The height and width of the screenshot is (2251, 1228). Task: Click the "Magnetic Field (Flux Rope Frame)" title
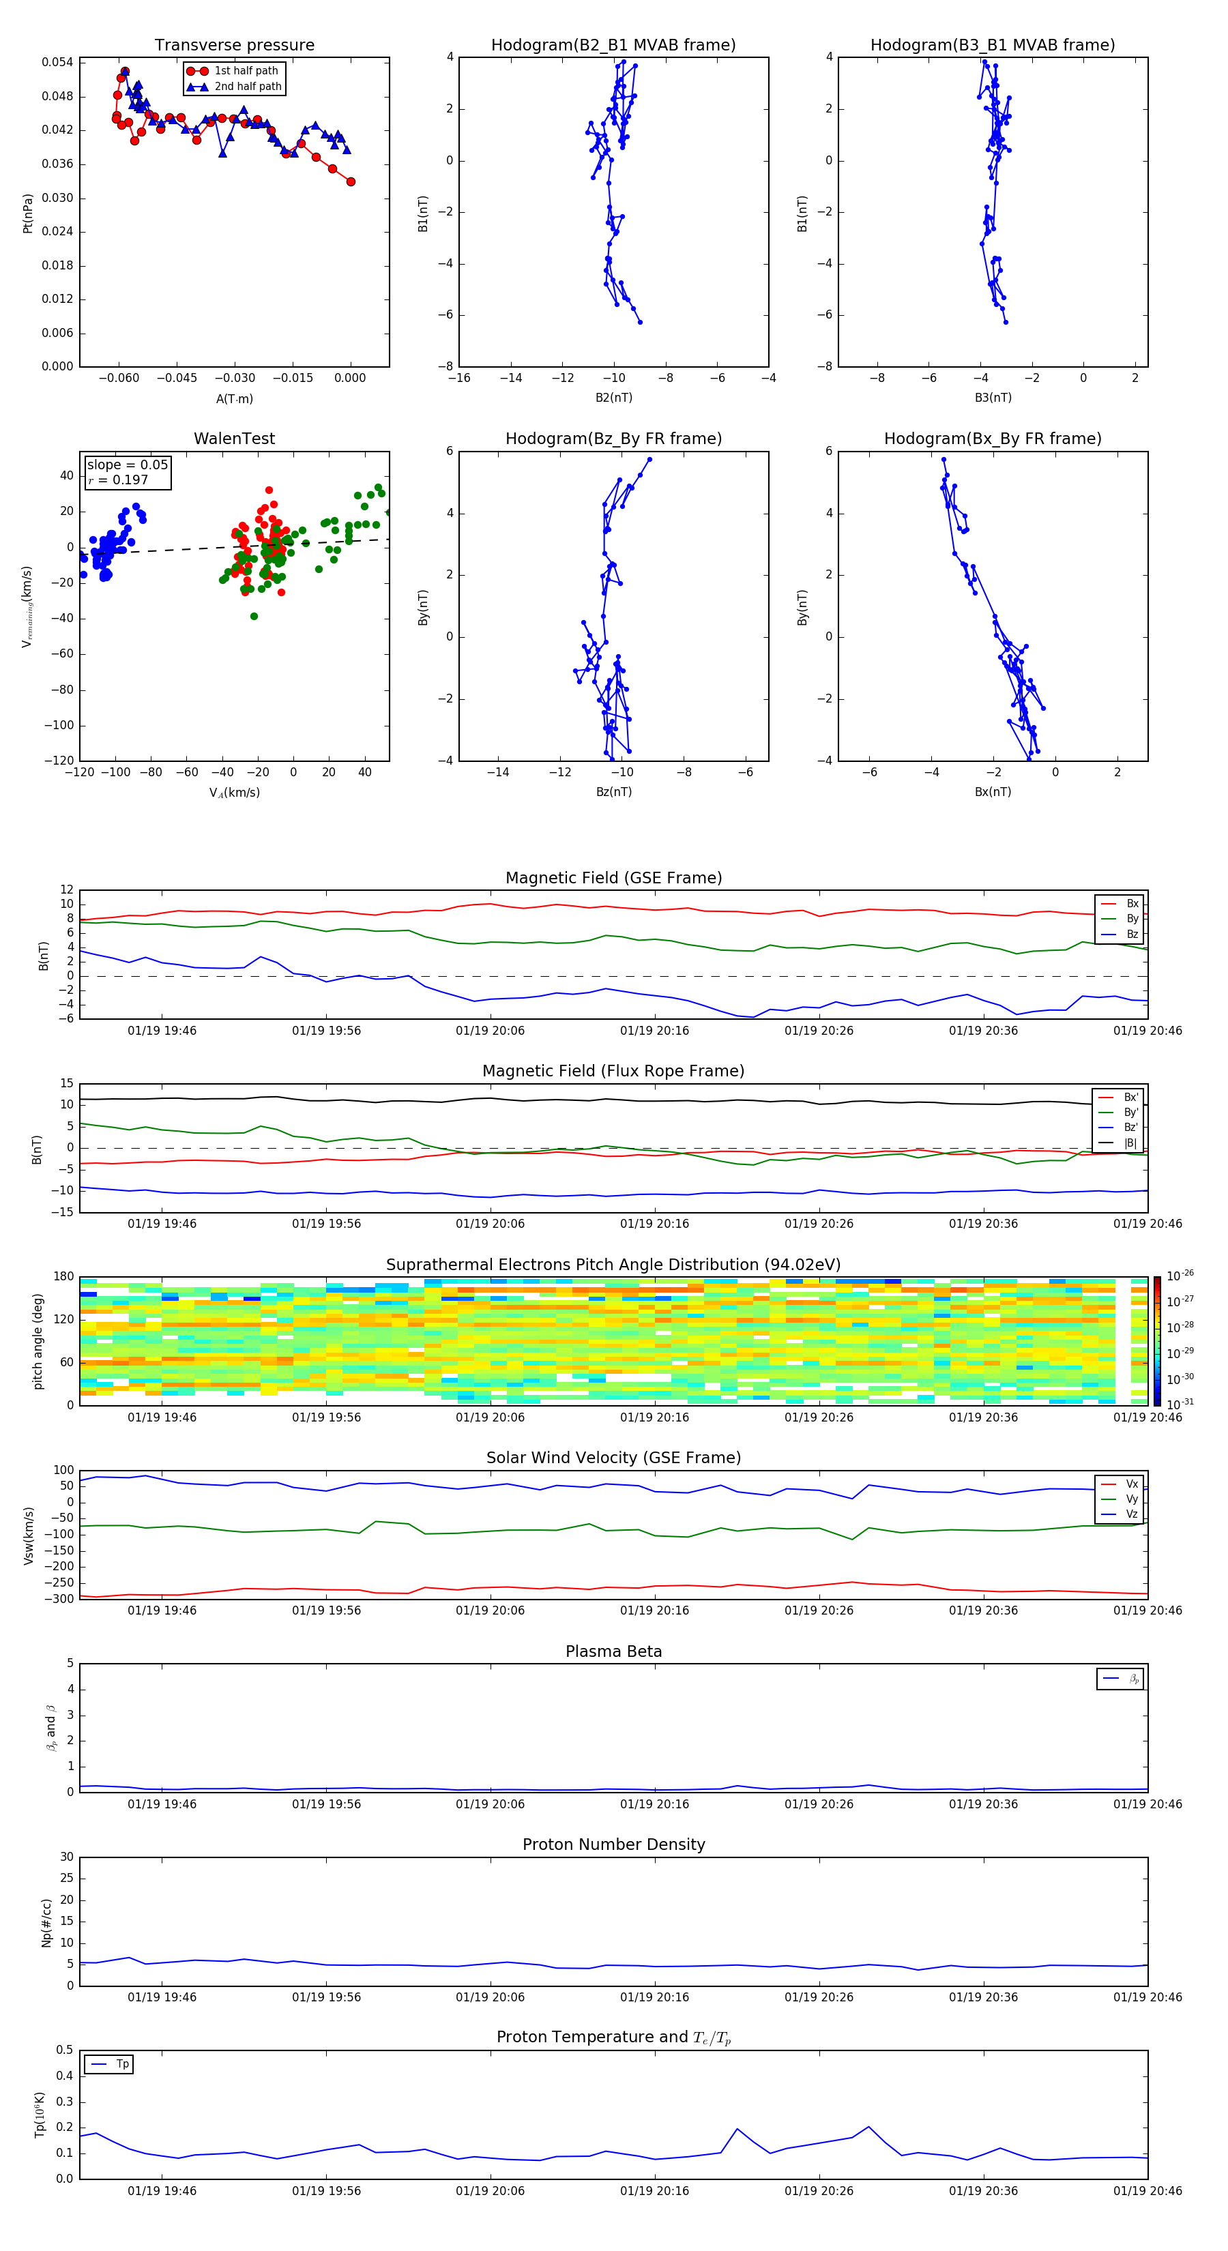click(x=613, y=1070)
